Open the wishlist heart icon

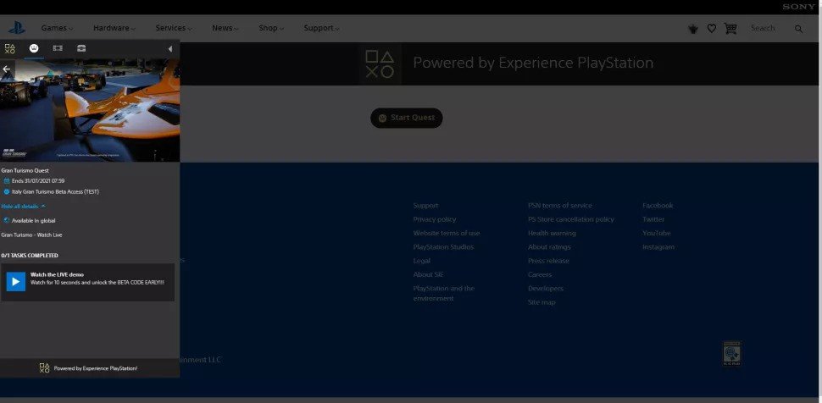[711, 29]
